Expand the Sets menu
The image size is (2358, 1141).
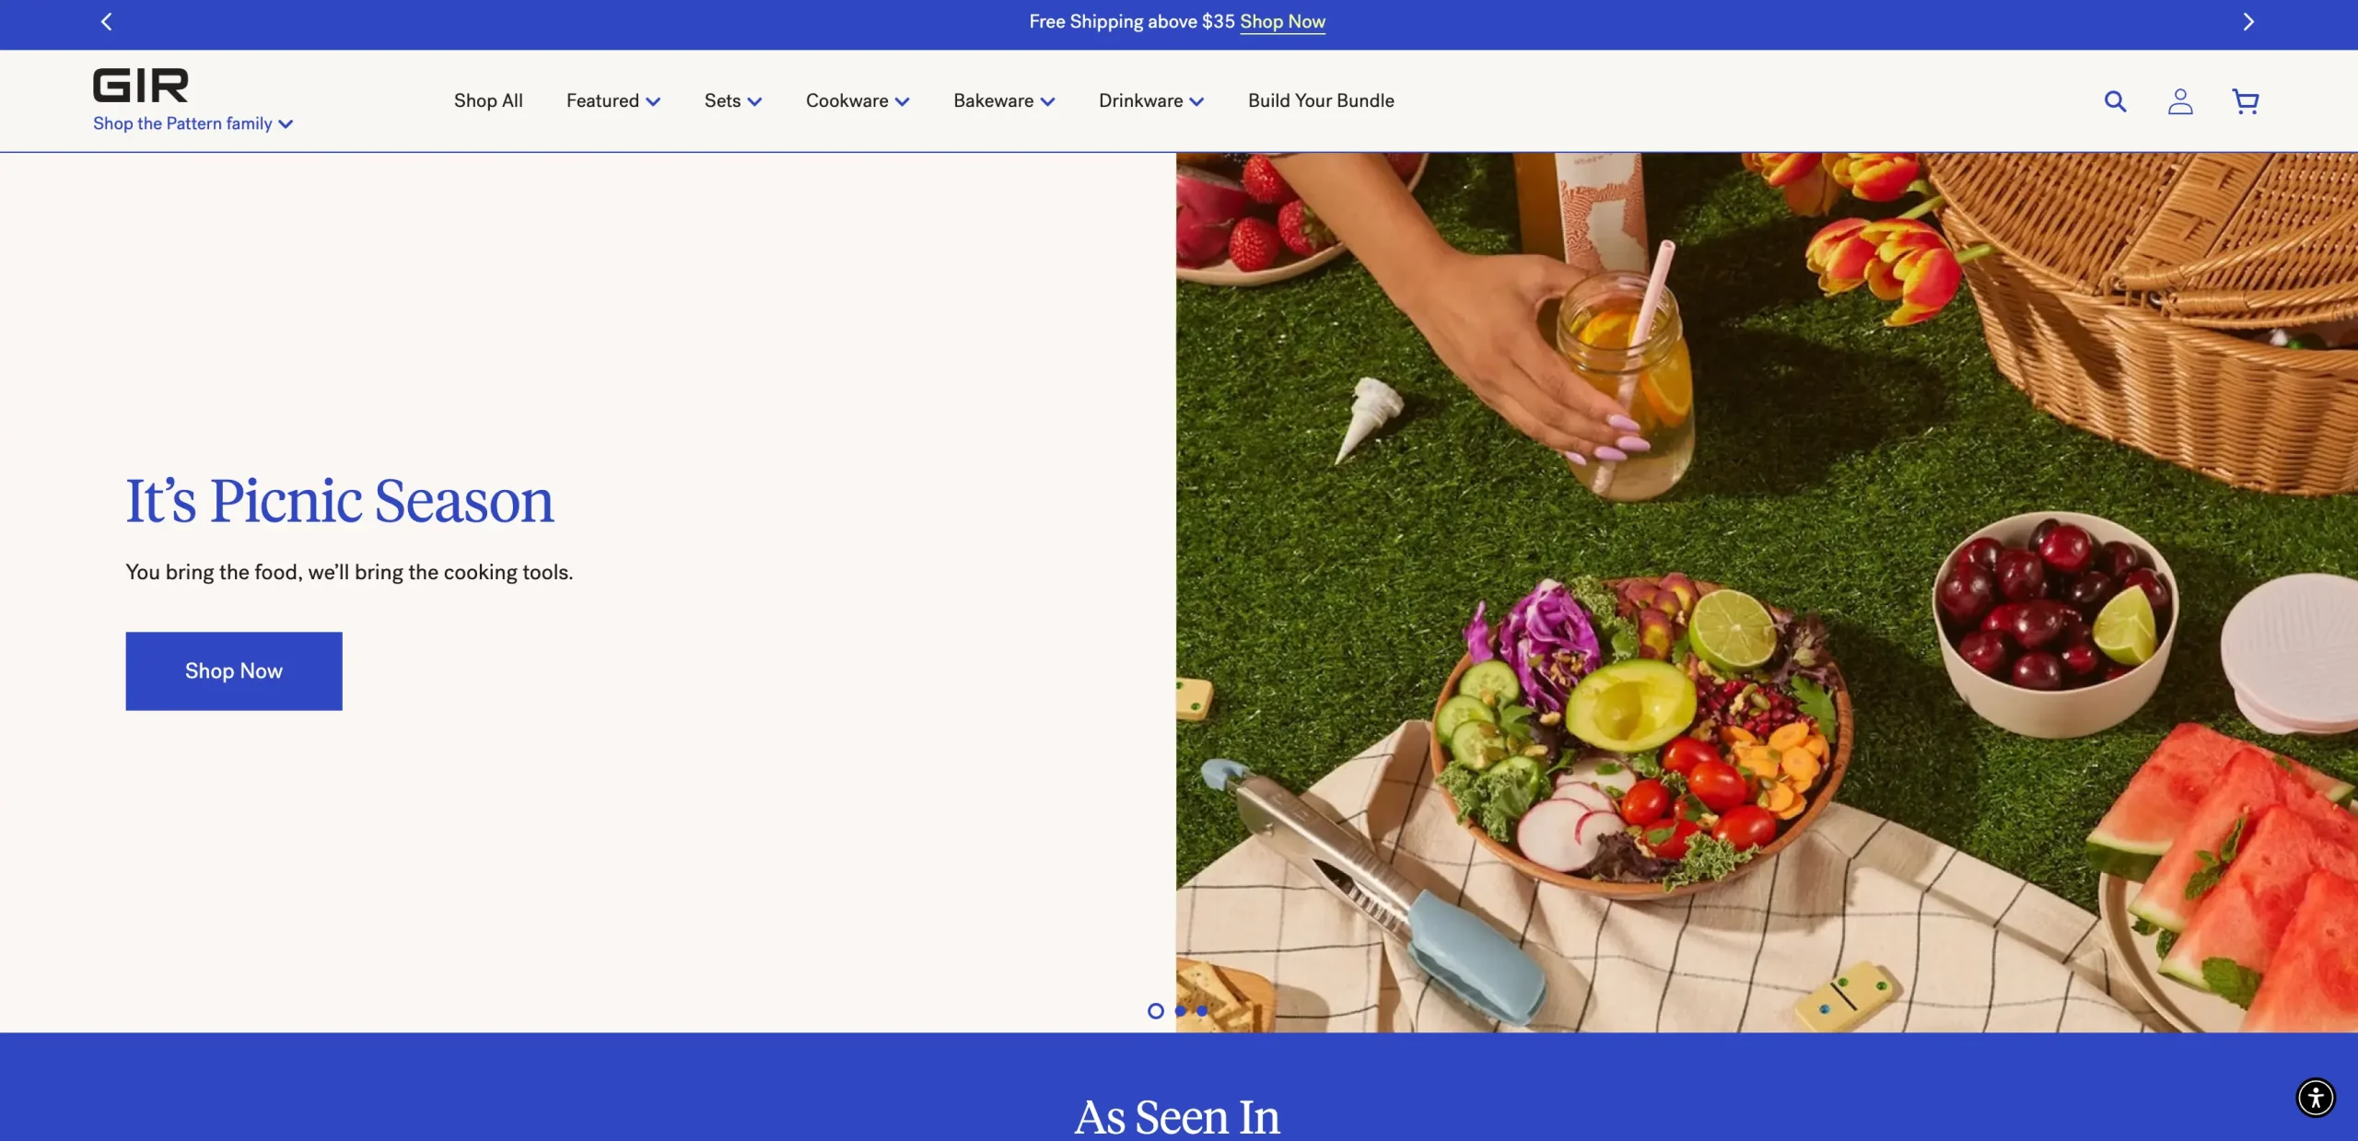click(x=732, y=100)
